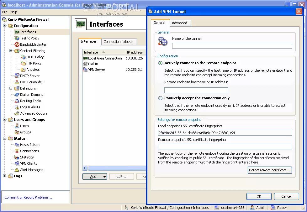Select Passively accept the connection only

[160, 98]
